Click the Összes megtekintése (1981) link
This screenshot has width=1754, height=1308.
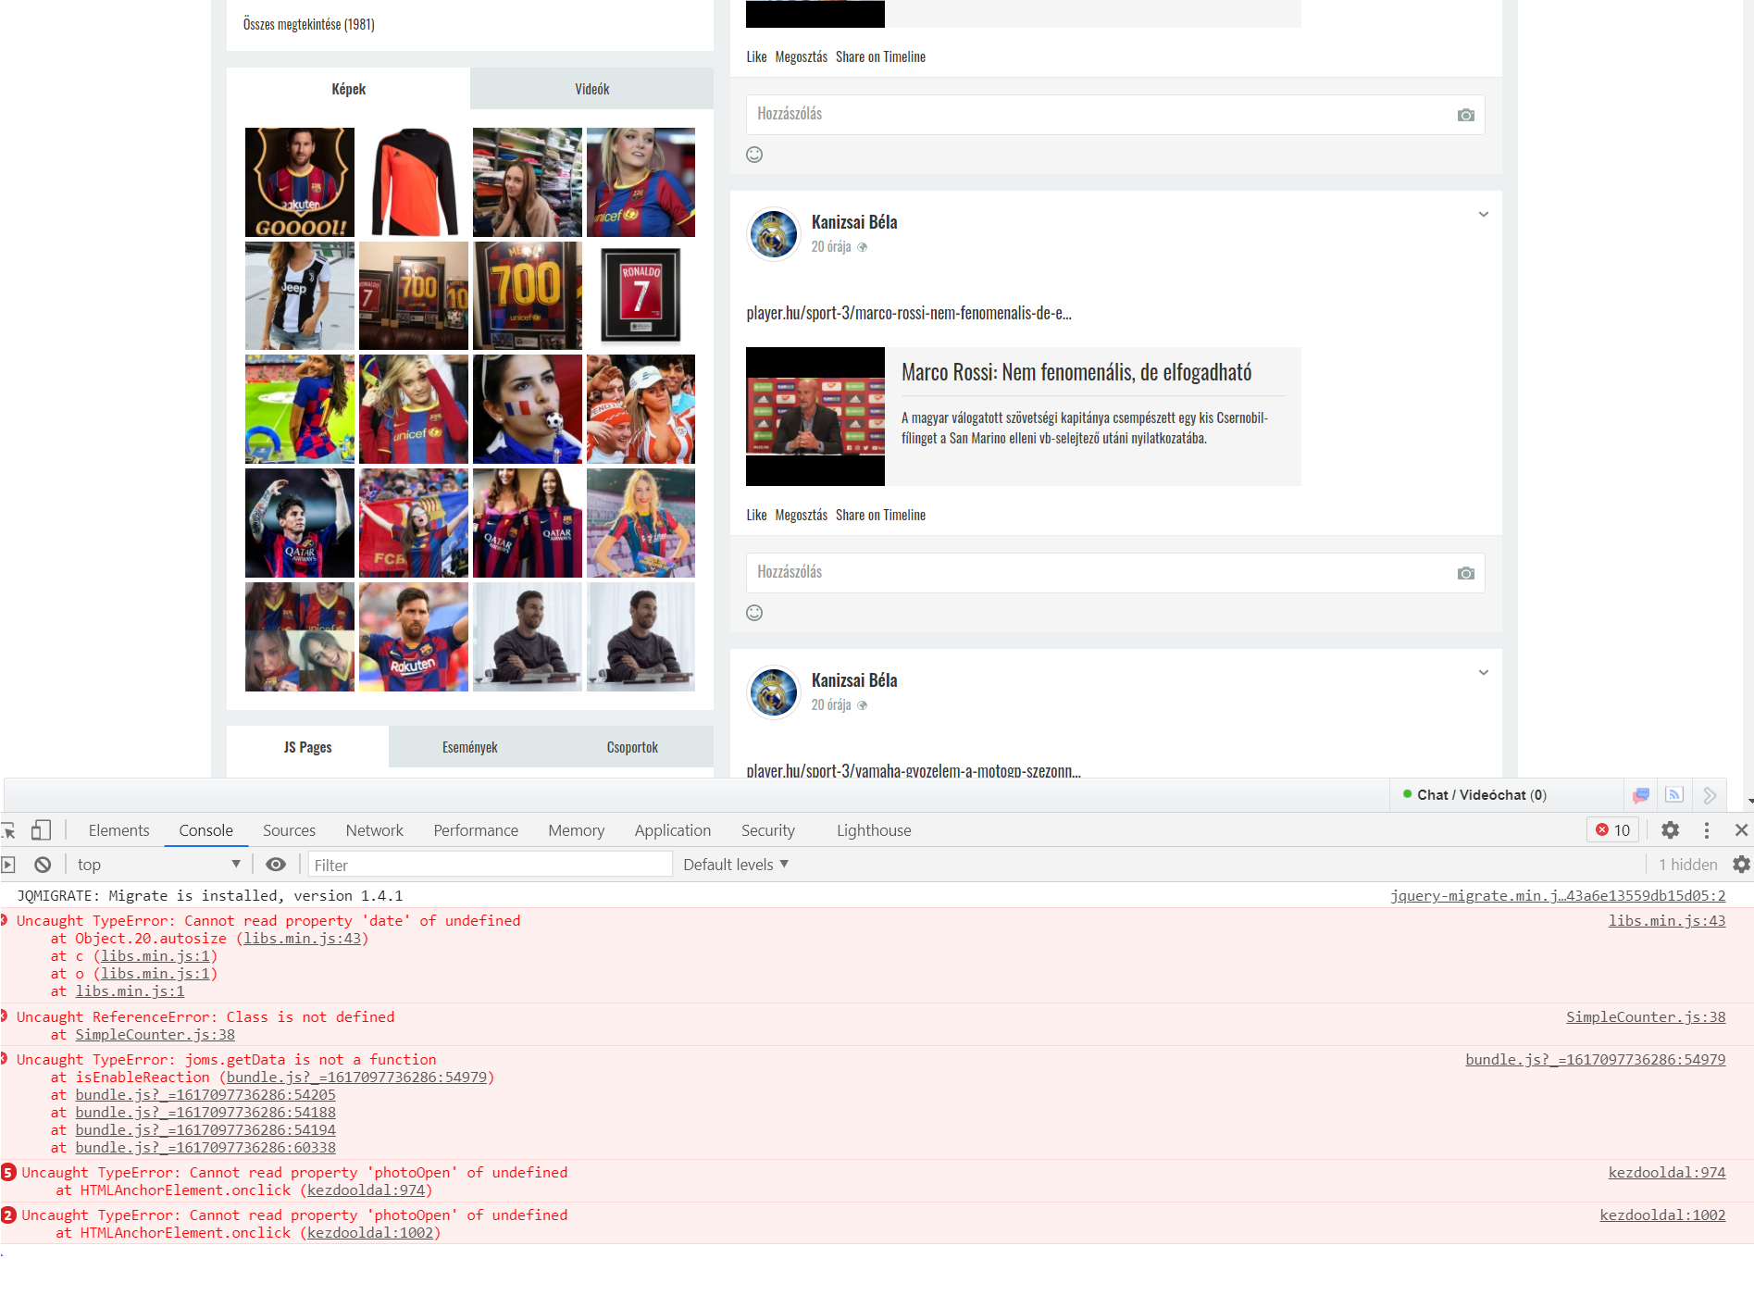pos(309,24)
